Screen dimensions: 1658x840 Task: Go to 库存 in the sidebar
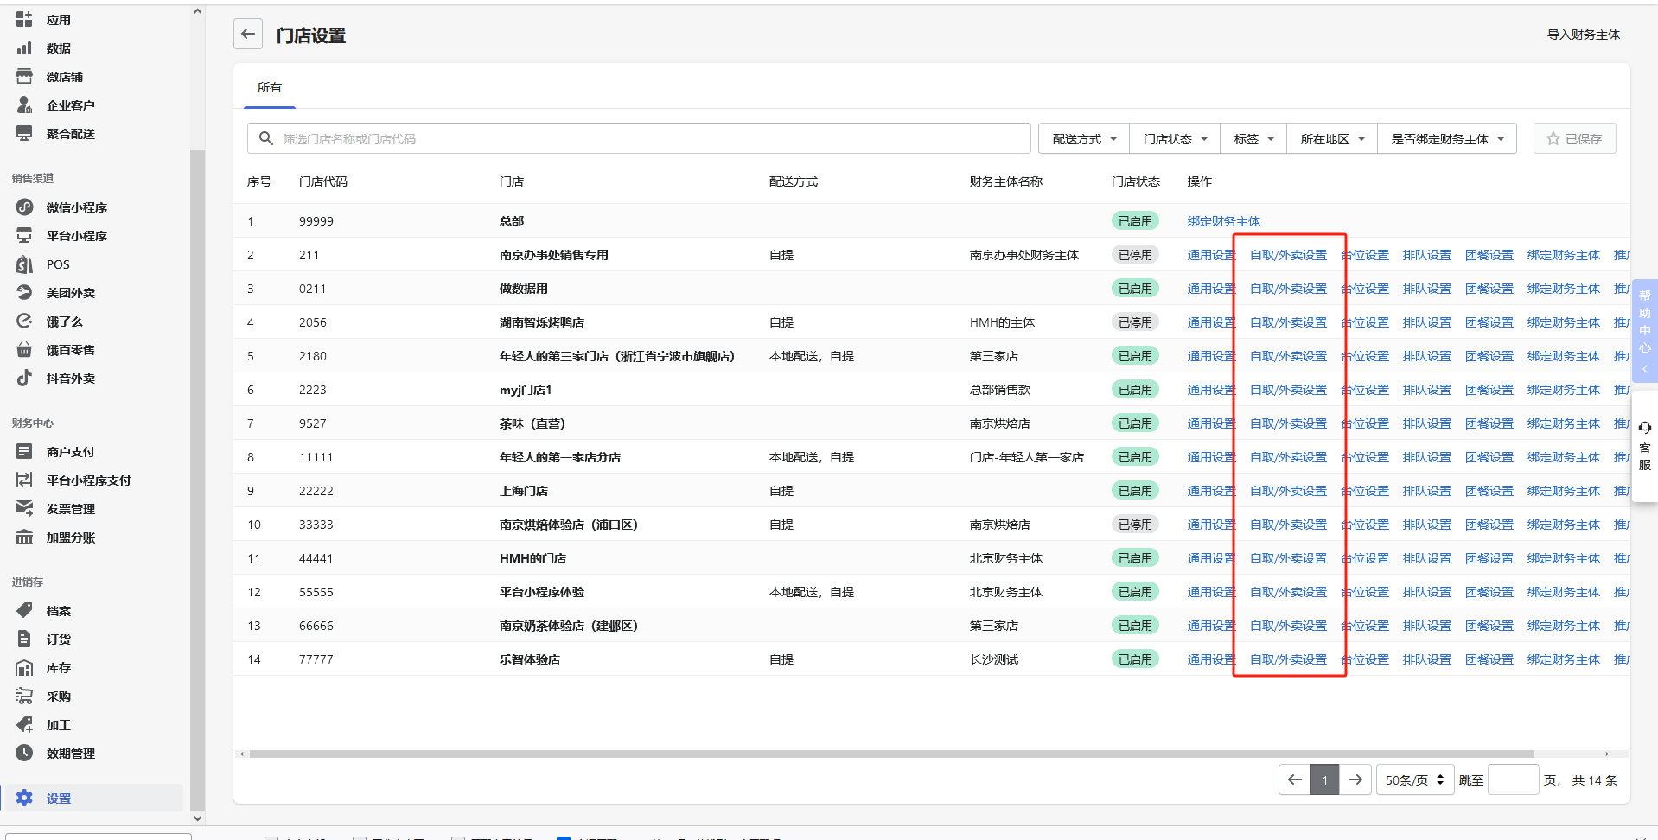click(58, 668)
